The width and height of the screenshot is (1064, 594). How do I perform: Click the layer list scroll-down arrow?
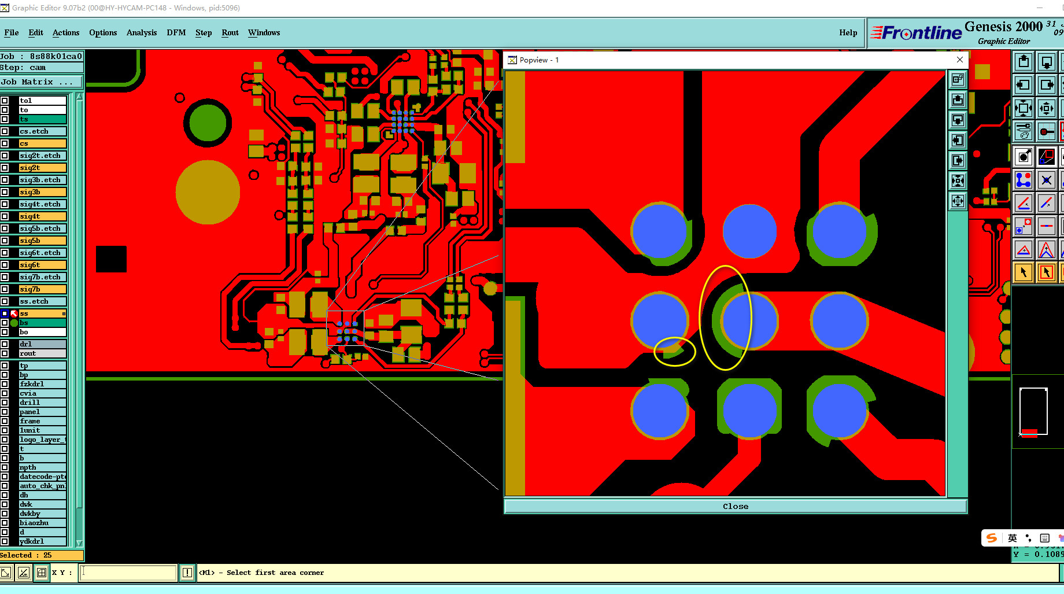[79, 543]
